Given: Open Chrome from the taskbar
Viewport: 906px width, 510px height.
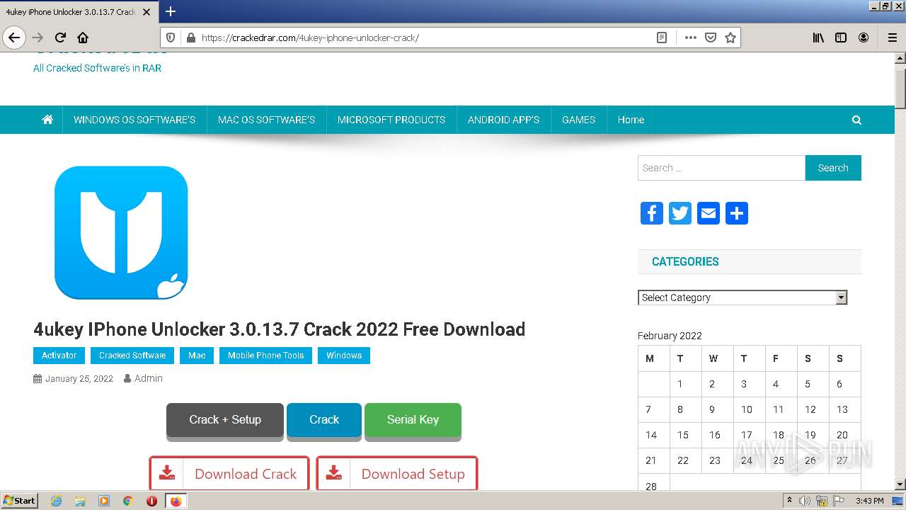Looking at the screenshot, I should pos(128,501).
